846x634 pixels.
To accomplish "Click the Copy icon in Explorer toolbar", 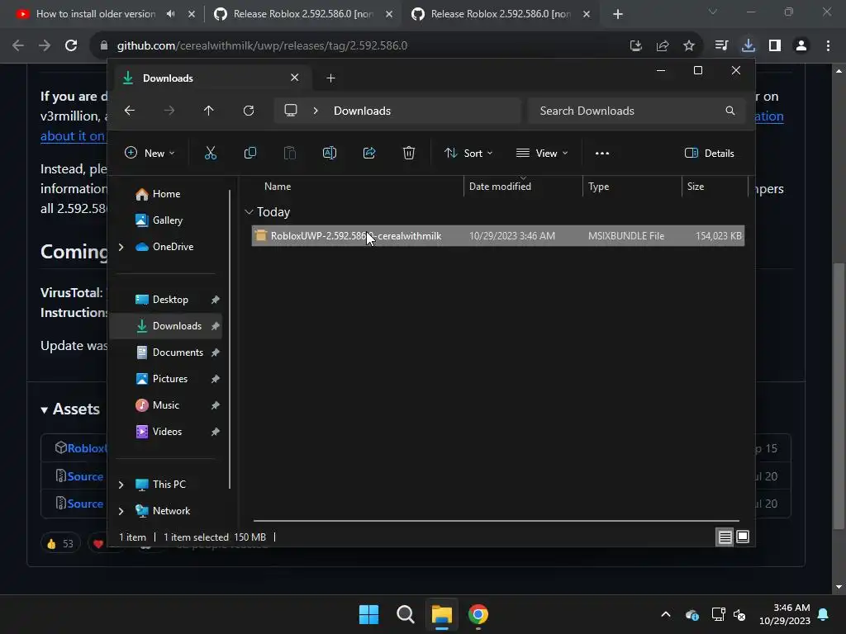I will [250, 153].
